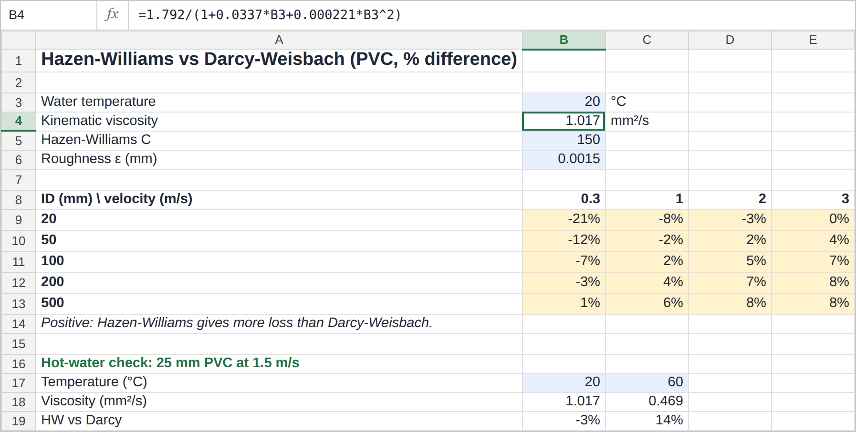
Task: Click the Water temperature label cell
Action: pos(279,103)
